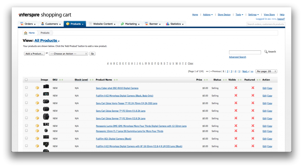Click red X Visible icon for Fujifilm XQ1

point(236,138)
